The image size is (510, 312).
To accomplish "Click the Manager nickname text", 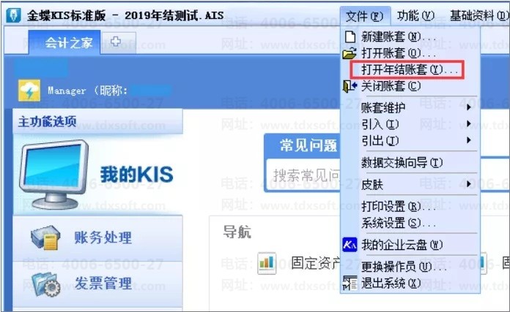I will 87,91.
